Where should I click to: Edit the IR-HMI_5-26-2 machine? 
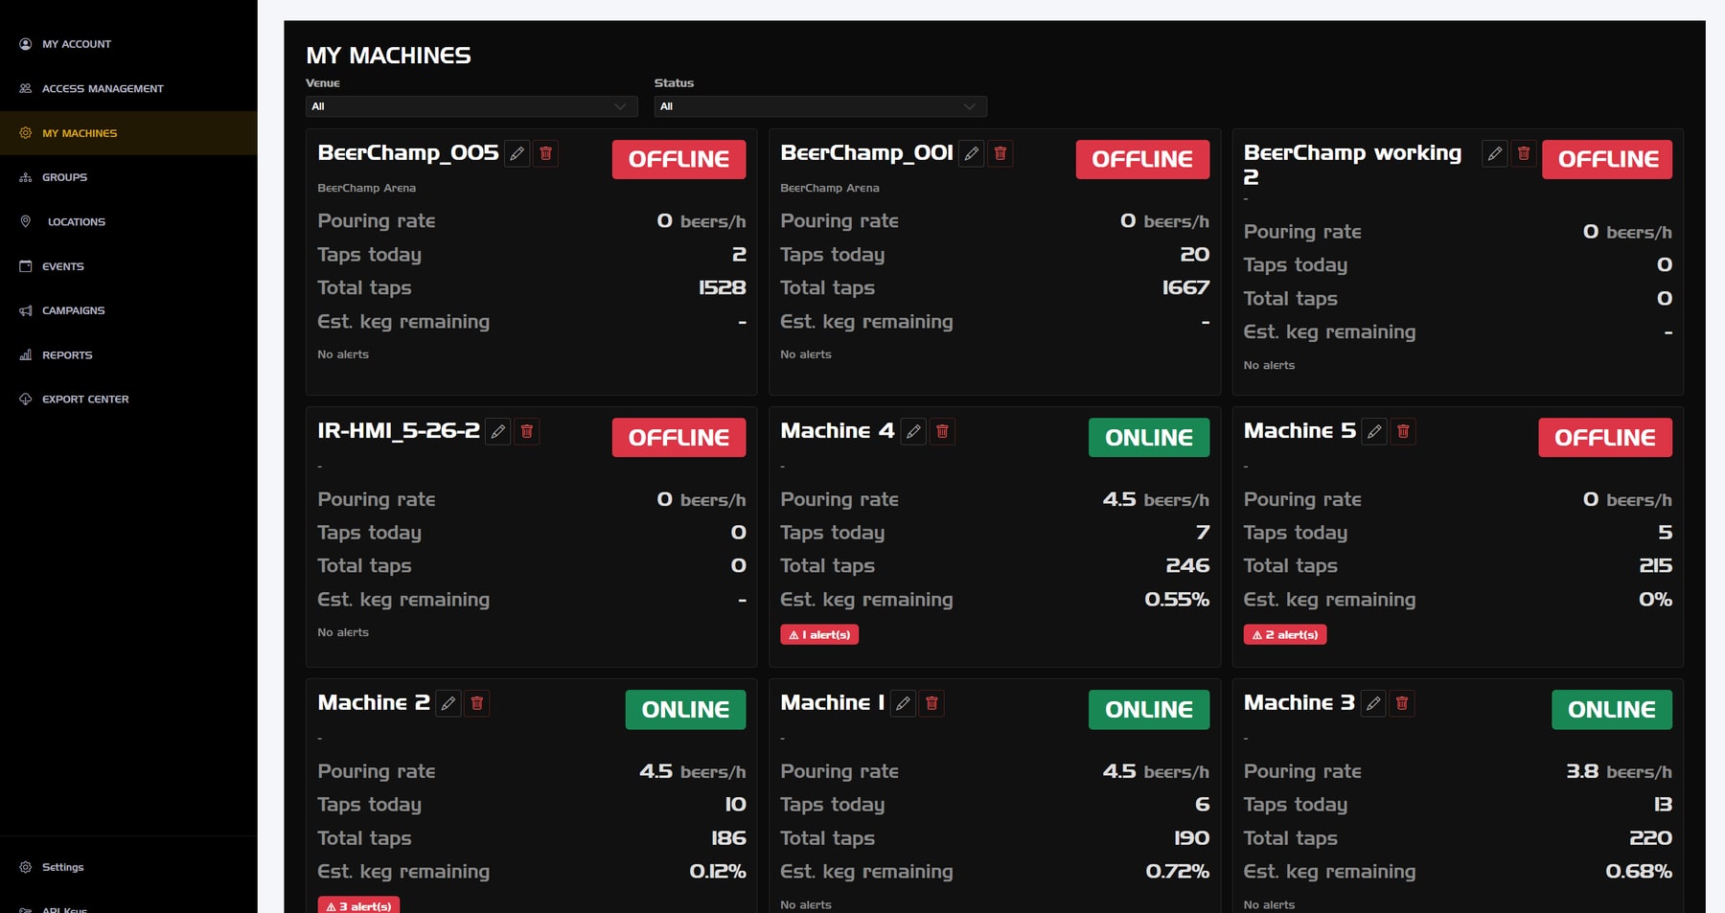point(497,431)
